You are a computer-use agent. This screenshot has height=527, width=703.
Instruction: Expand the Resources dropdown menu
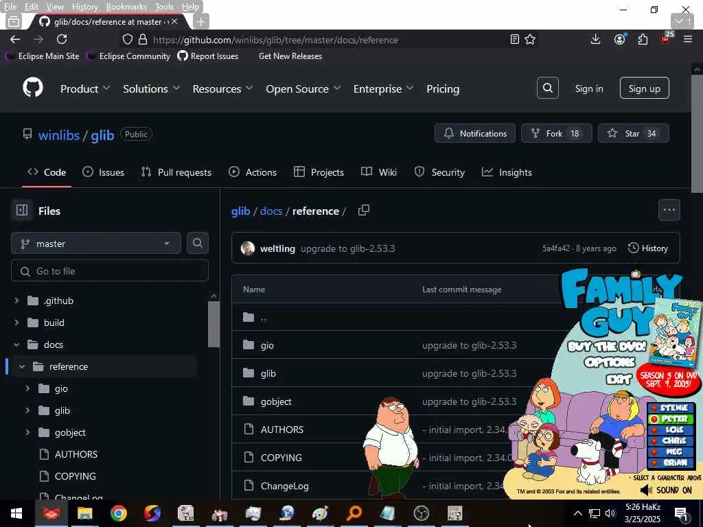click(x=223, y=89)
